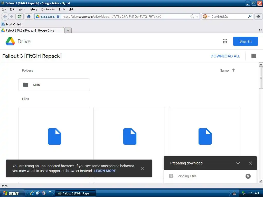Follow the LEARN MORE link
The height and width of the screenshot is (197, 263).
click(105, 171)
